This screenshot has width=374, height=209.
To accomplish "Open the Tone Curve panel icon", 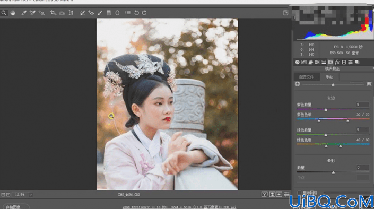I will (x=304, y=62).
